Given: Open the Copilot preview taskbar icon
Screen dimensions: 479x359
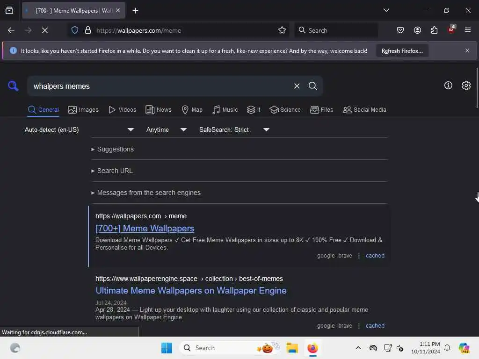Looking at the screenshot, I should tap(464, 348).
